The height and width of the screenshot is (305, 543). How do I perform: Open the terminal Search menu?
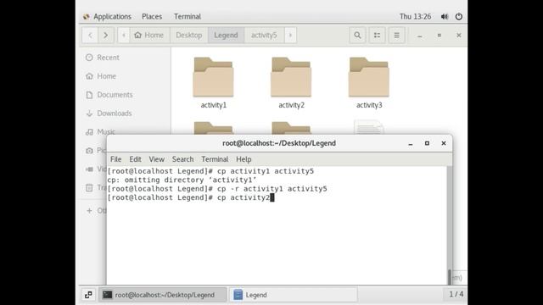pyautogui.click(x=183, y=159)
